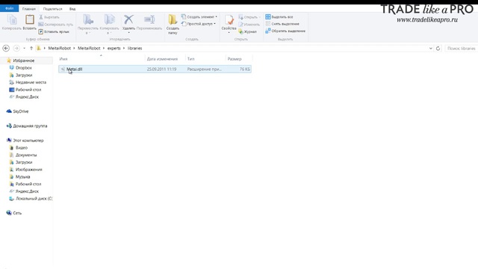478x269 pixels.
Task: Open the address bar history dropdown
Action: point(430,48)
